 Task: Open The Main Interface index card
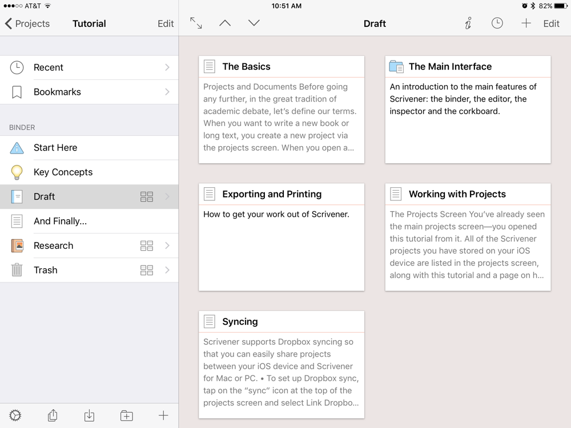[468, 110]
